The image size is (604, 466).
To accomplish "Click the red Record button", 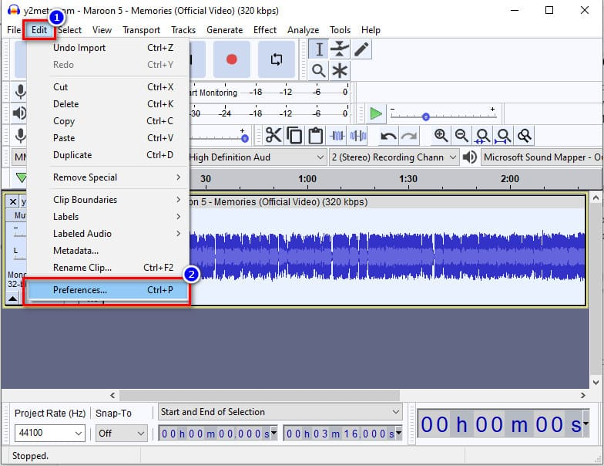I will (232, 59).
